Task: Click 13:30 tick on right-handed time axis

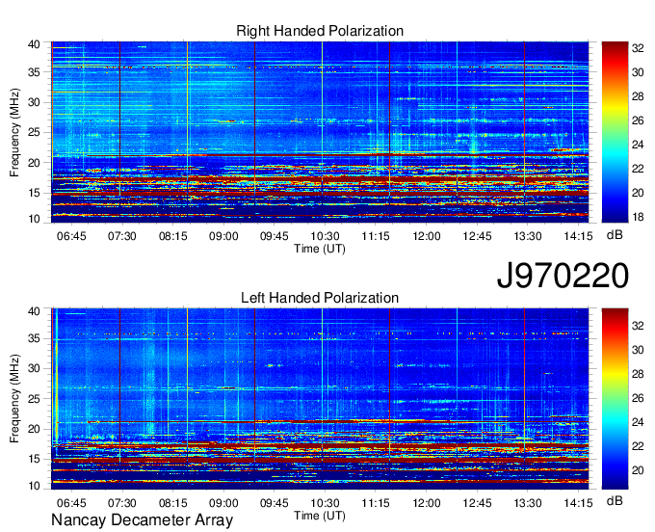Action: (x=528, y=236)
